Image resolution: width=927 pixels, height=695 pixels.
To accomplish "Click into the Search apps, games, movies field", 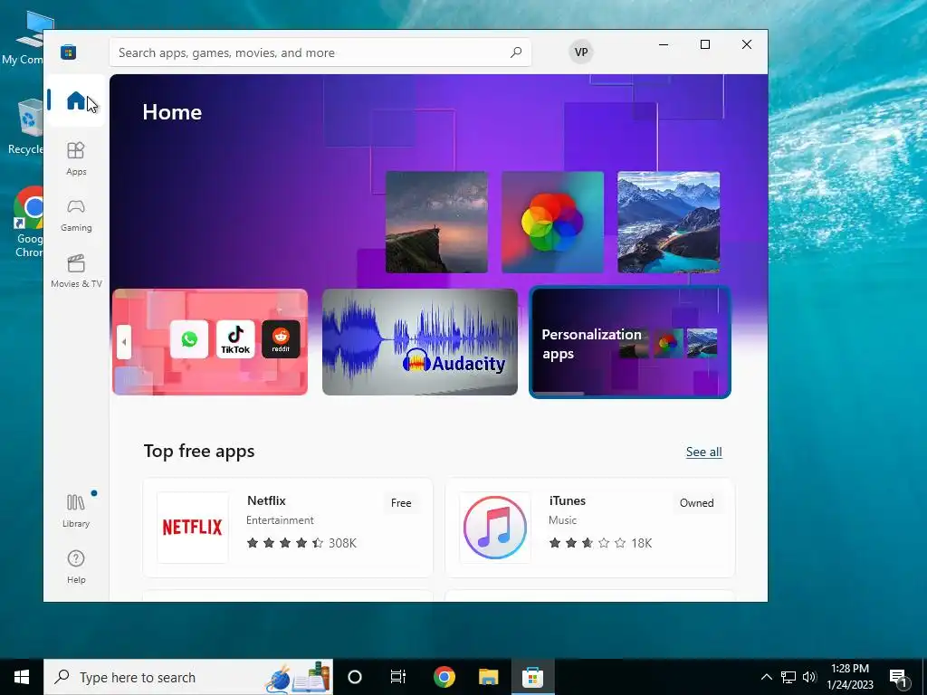I will click(x=320, y=52).
